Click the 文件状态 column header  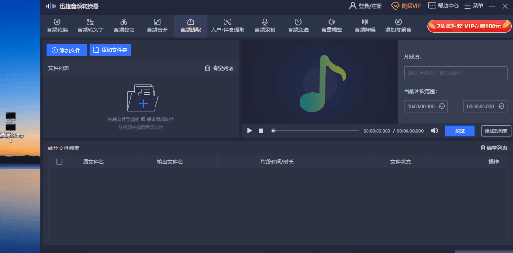(x=400, y=161)
